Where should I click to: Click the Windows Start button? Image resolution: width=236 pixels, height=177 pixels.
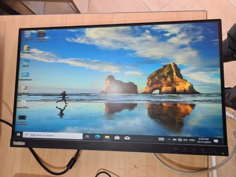(x=18, y=135)
